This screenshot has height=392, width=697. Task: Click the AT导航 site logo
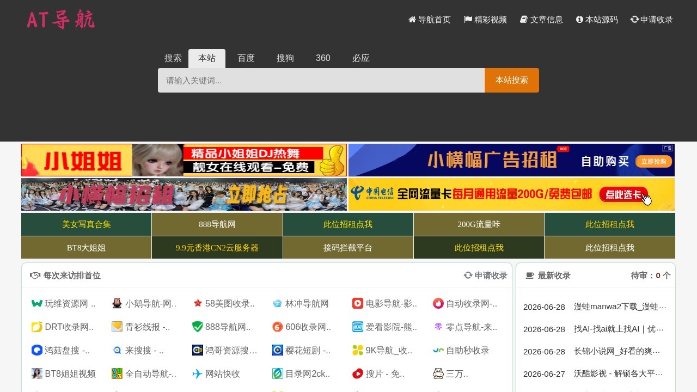coord(60,20)
